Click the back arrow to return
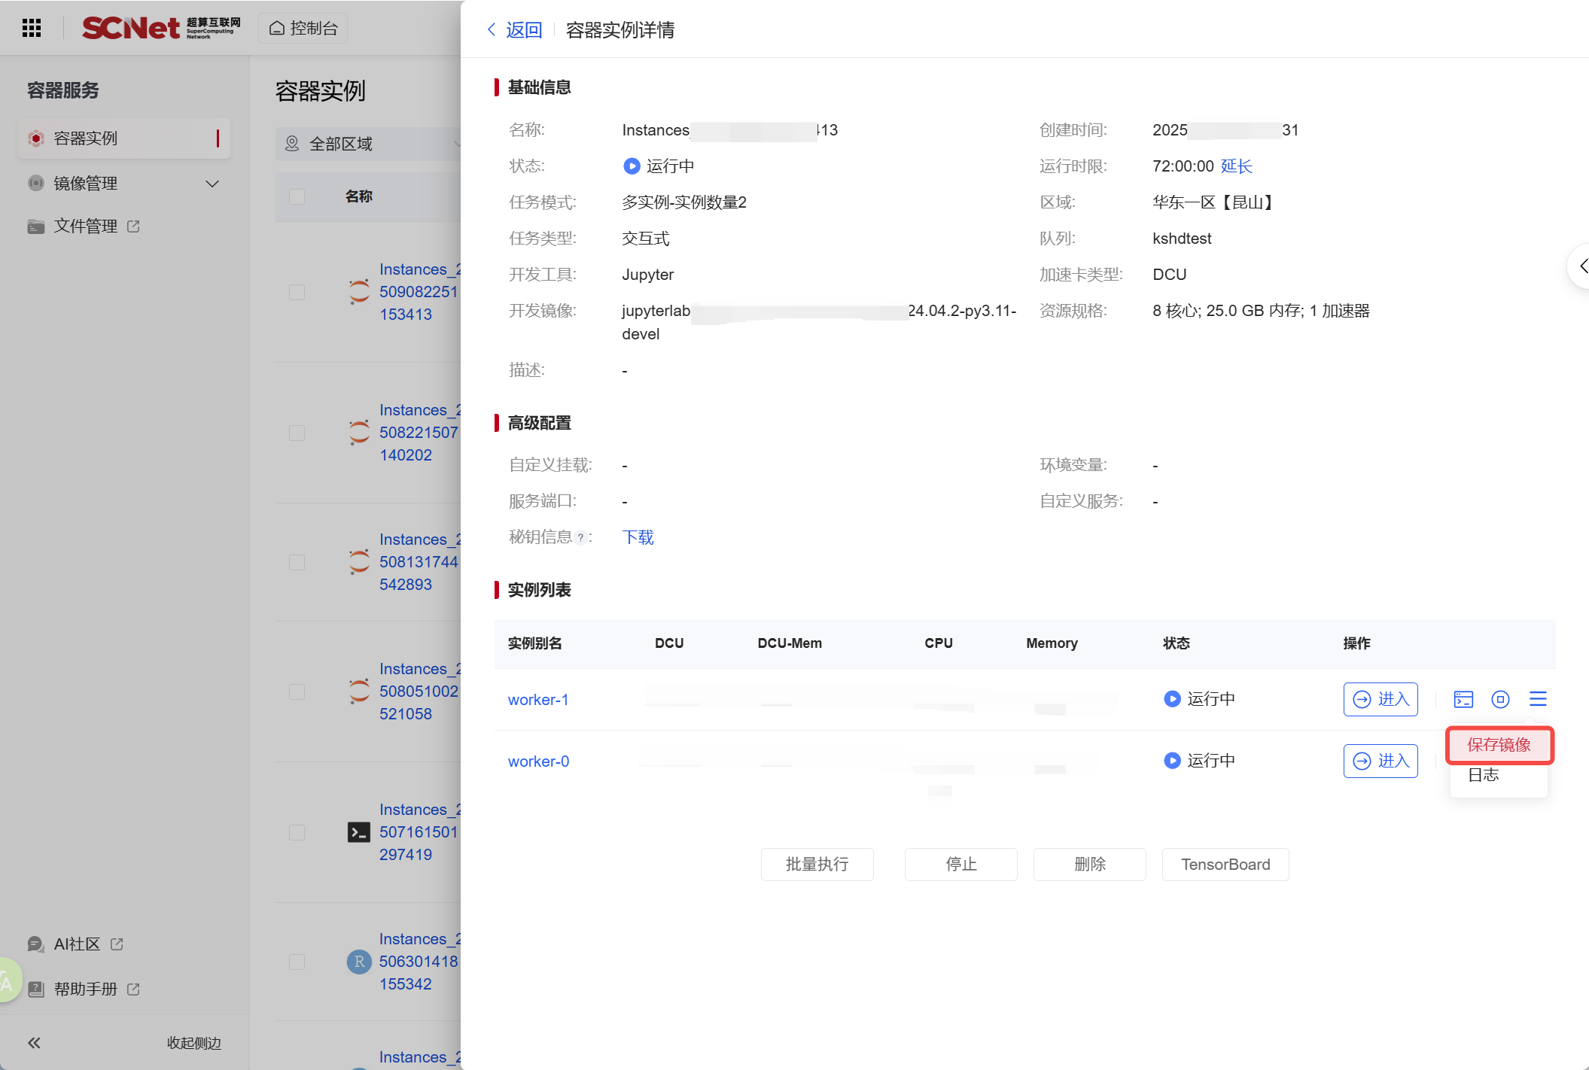 pyautogui.click(x=492, y=29)
